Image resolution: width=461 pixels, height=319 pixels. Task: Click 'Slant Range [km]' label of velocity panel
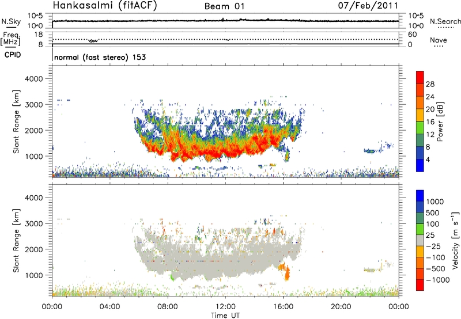pyautogui.click(x=16, y=240)
